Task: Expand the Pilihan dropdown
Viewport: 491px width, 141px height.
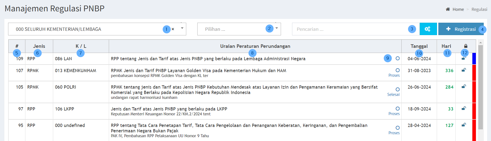Action: 277,28
